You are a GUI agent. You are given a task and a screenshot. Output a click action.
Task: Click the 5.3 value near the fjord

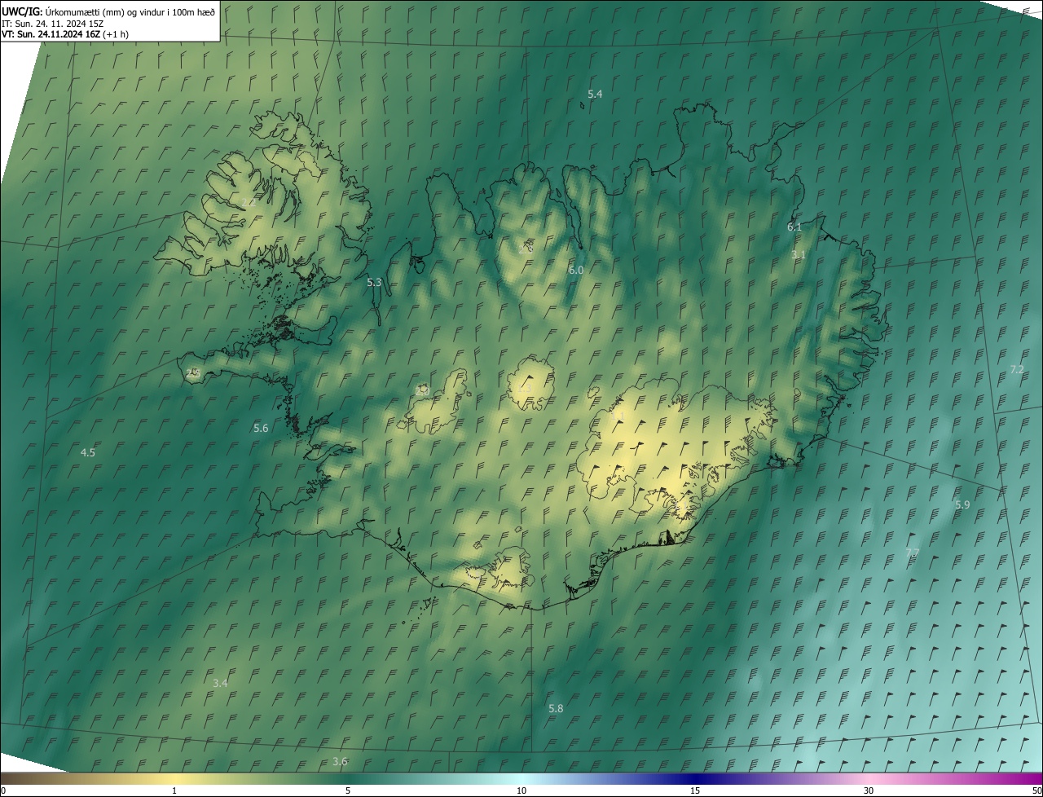(374, 283)
